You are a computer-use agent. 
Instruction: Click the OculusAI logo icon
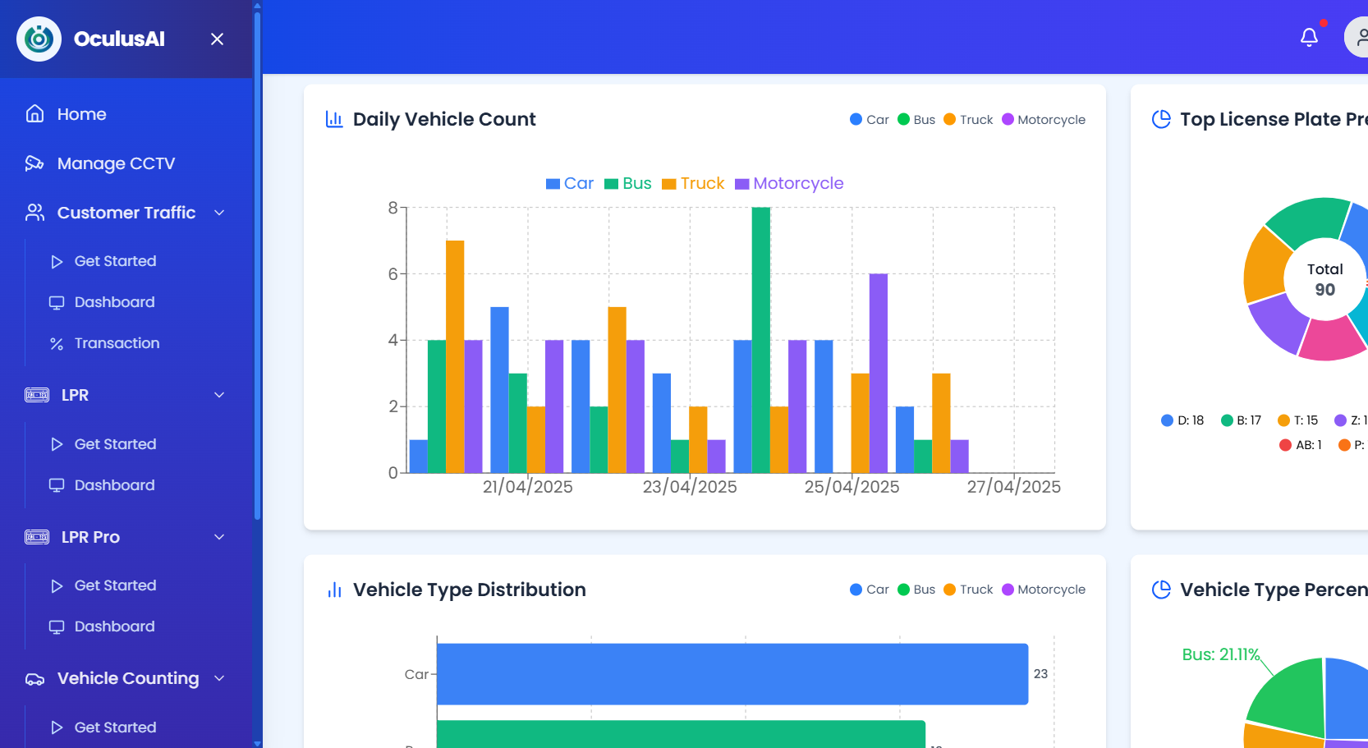pyautogui.click(x=39, y=39)
